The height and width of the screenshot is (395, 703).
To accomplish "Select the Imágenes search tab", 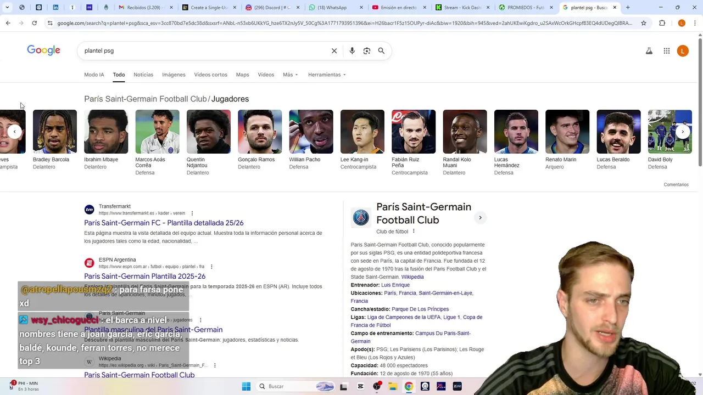I will coord(174,75).
